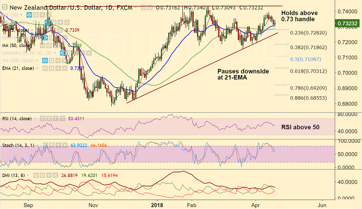
Task: Collapse the indicator legend via top-left box
Action: click(4, 8)
